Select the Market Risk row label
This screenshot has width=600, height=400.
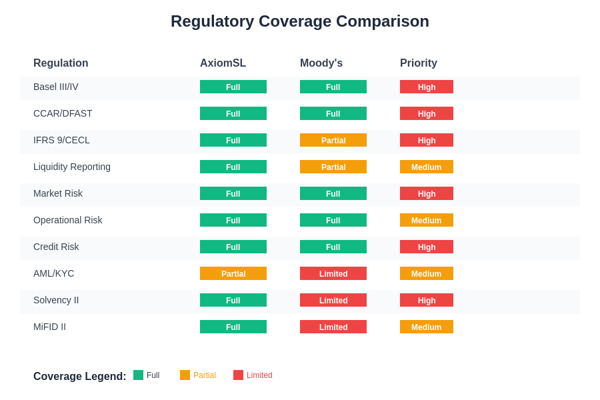pos(58,193)
